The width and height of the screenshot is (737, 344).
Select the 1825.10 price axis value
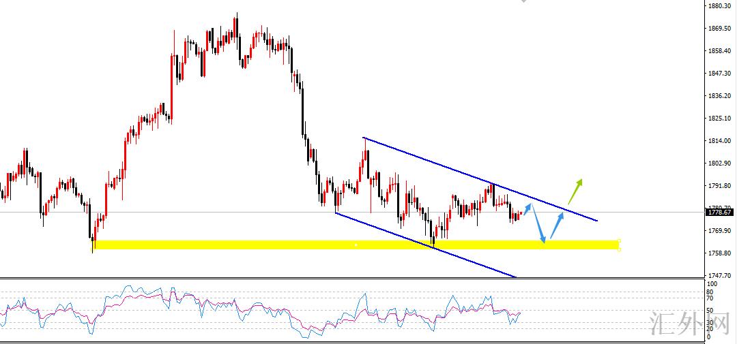(720, 119)
